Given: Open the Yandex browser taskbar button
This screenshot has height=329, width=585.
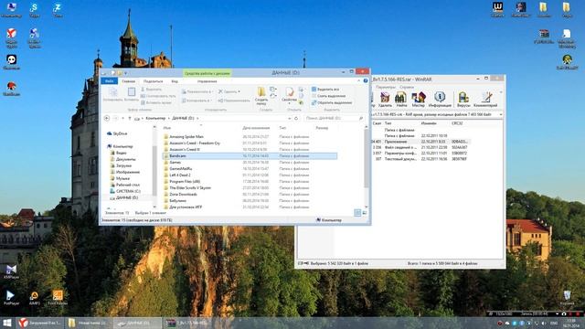Looking at the screenshot, I should tap(39, 323).
